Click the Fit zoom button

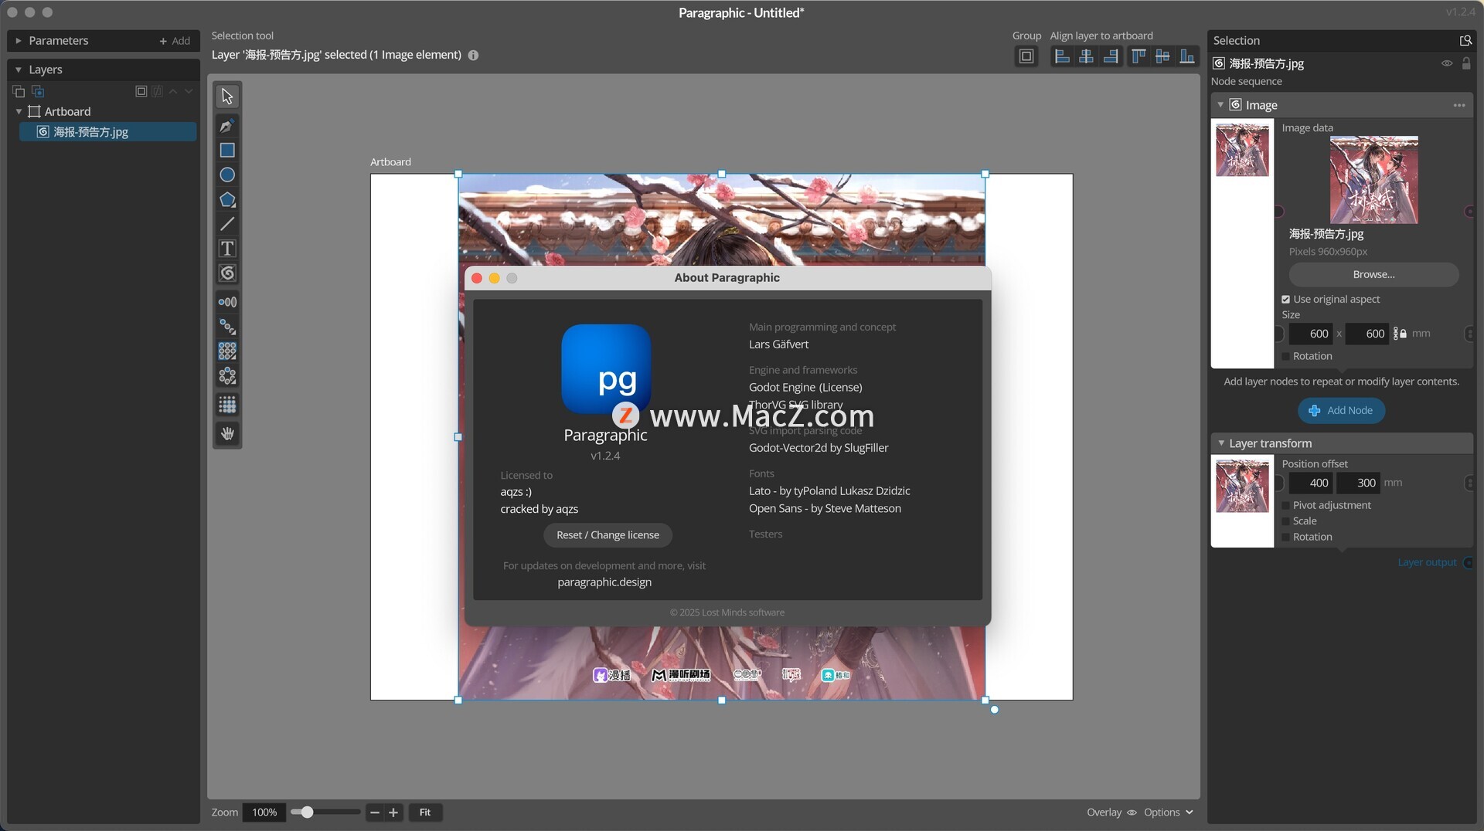pyautogui.click(x=425, y=812)
